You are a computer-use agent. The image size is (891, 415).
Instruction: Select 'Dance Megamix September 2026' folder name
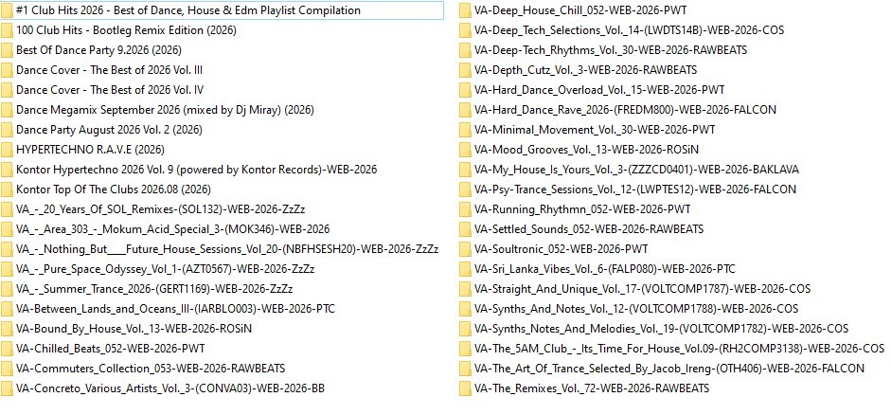tap(165, 110)
